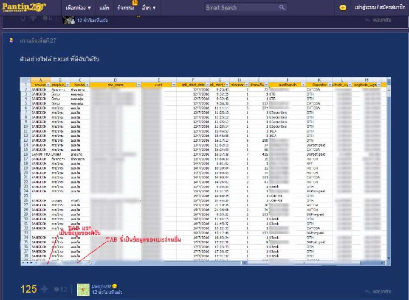Reply to comment 27 via ตอบกลับ
Viewport: 409px width, 300px height.
(378, 292)
